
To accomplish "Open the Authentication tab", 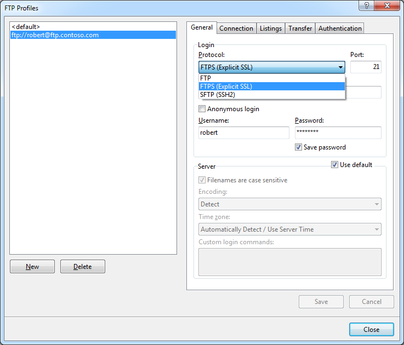I will [340, 28].
